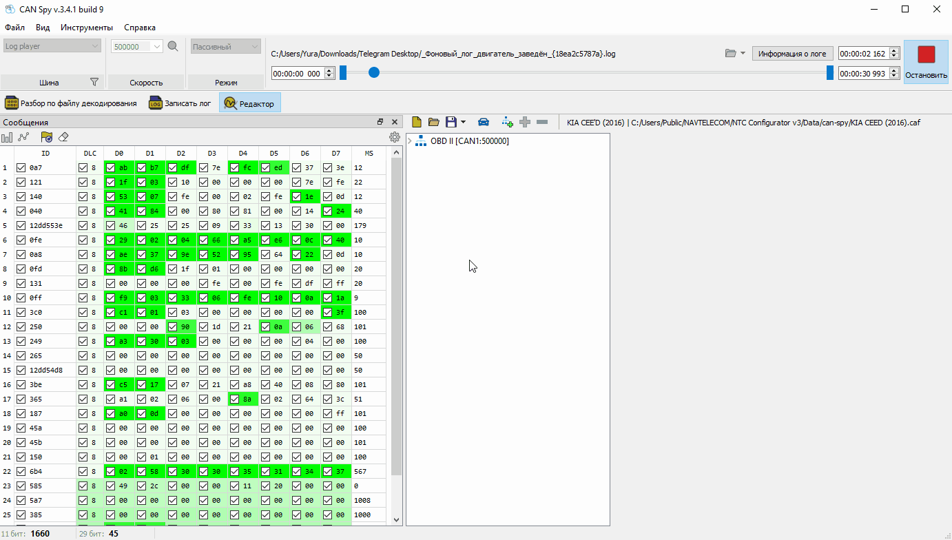Click the gray minus icon in the editor toolbar
Viewport: 952px width, 540px height.
click(542, 122)
